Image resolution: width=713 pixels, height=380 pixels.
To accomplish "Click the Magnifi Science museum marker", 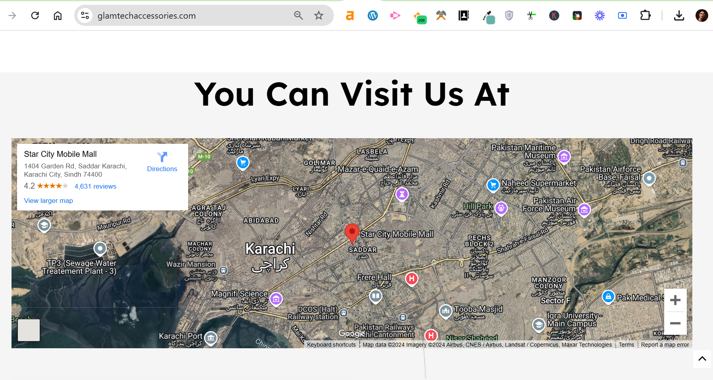I will (x=276, y=299).
